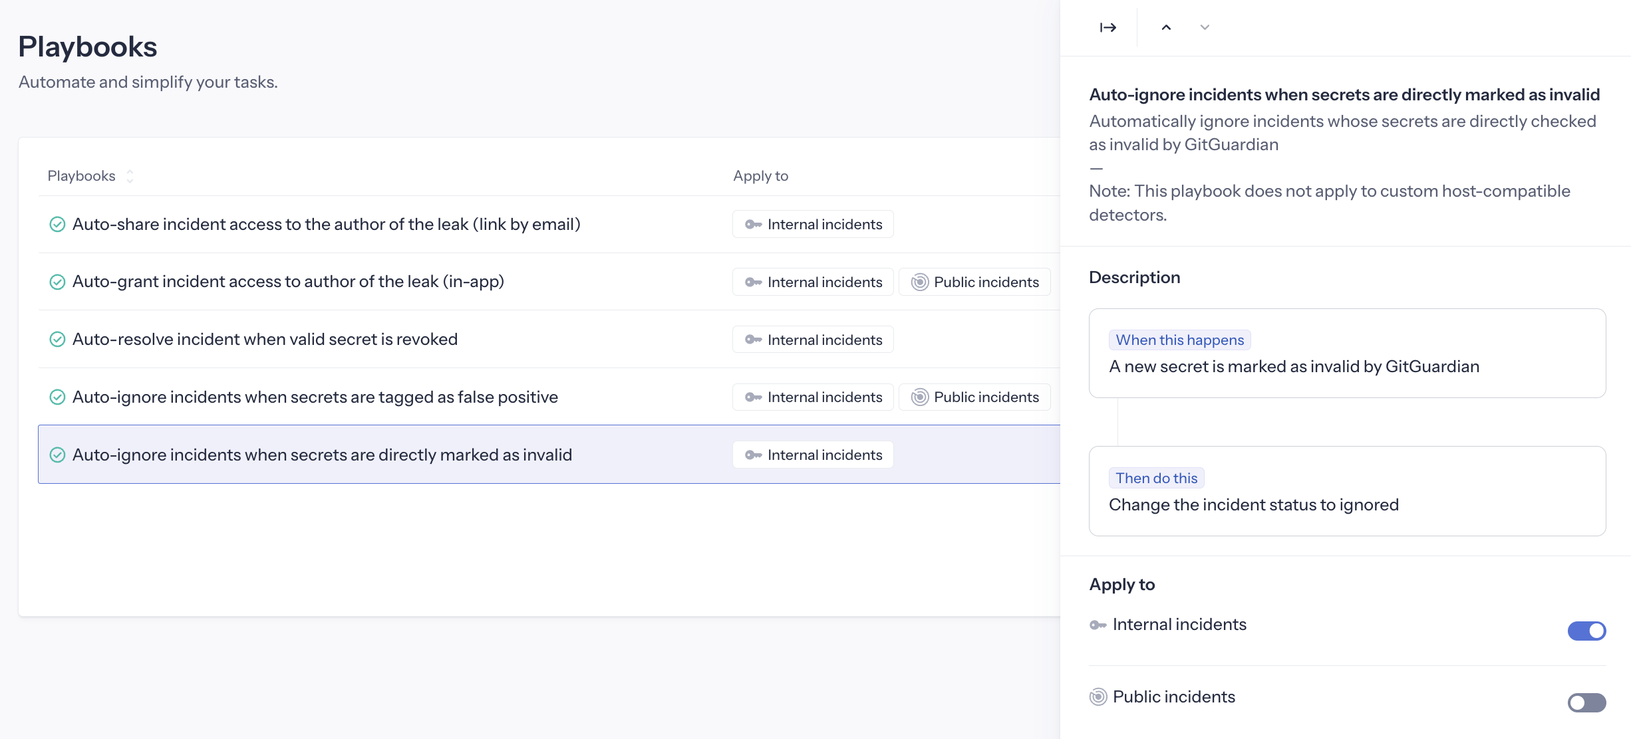Open Auto-share incident access playbook row
The height and width of the screenshot is (739, 1631).
326,225
